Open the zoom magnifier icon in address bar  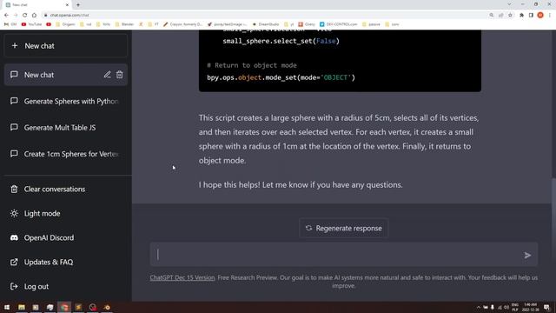pos(492,16)
